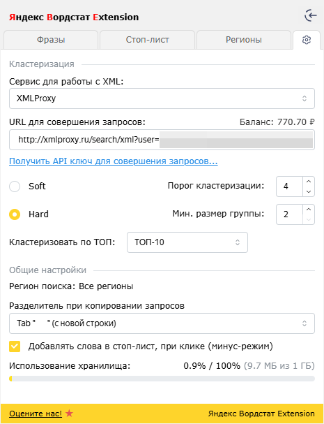Switch to the Стоп-лист tab
This screenshot has width=324, height=424.
point(147,40)
